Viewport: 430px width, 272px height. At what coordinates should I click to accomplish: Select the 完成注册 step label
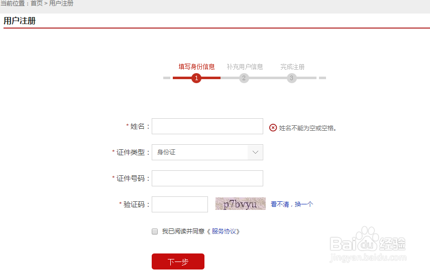coord(292,67)
